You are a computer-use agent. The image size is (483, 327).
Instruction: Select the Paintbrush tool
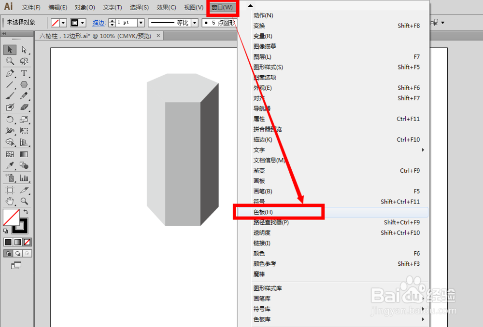click(x=10, y=96)
